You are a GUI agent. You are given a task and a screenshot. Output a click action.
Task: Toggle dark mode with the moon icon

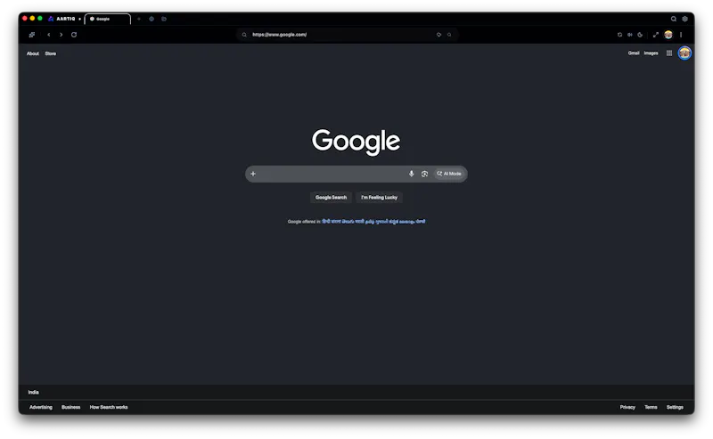pyautogui.click(x=640, y=35)
